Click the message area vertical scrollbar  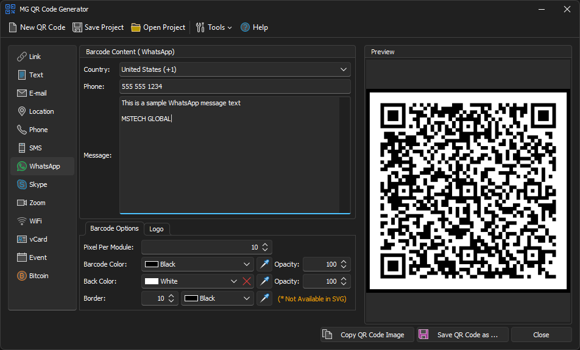coord(345,155)
